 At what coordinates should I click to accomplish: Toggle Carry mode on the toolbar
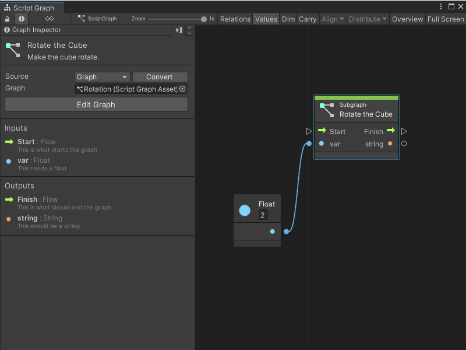pyautogui.click(x=308, y=19)
